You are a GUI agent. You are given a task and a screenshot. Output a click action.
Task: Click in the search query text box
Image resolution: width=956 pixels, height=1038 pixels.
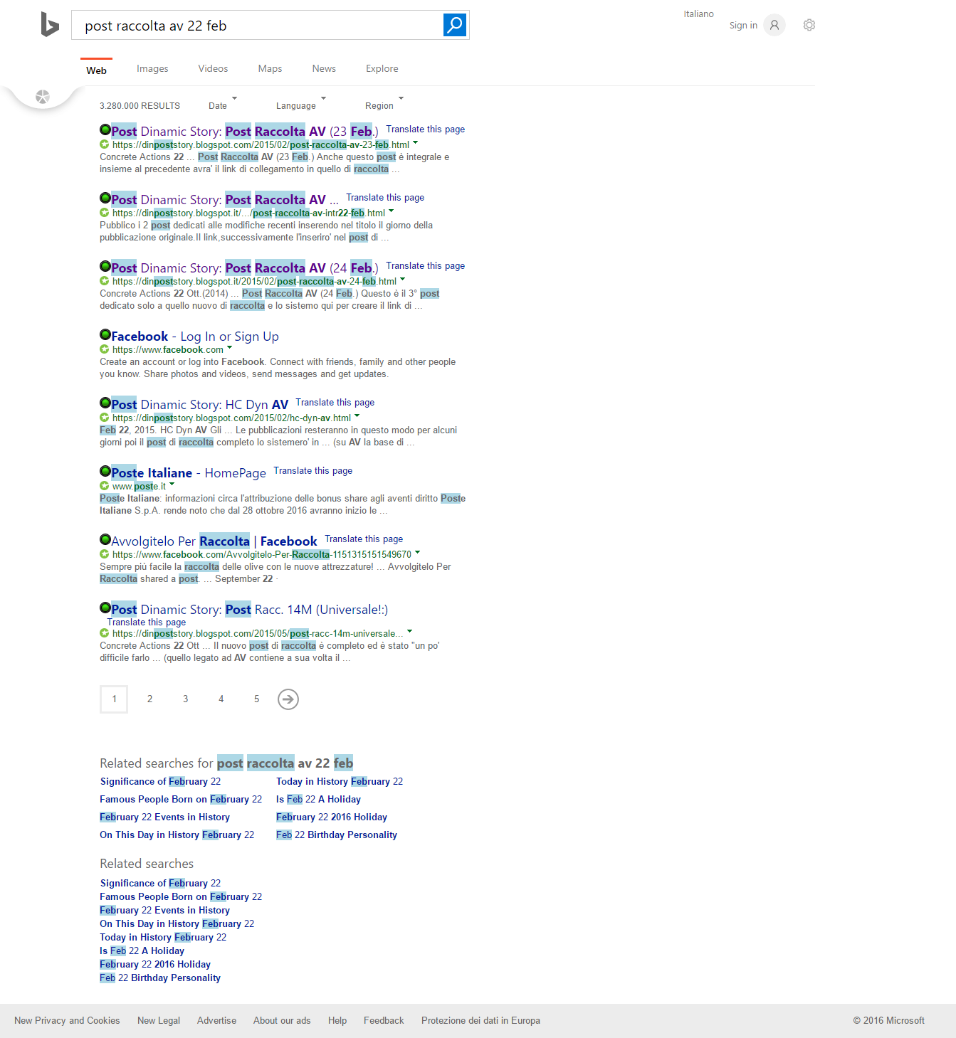(258, 26)
